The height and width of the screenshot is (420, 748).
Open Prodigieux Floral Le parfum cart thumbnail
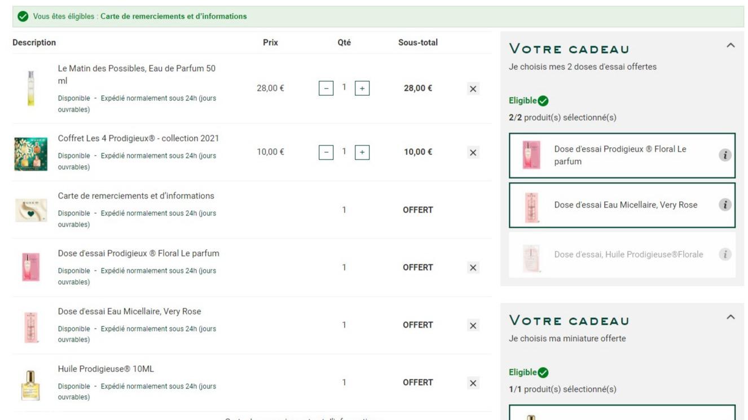click(30, 267)
